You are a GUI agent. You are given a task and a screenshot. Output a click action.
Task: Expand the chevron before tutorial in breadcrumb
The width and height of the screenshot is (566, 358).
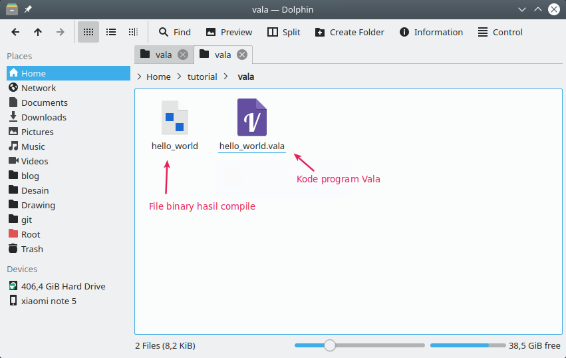tap(179, 77)
